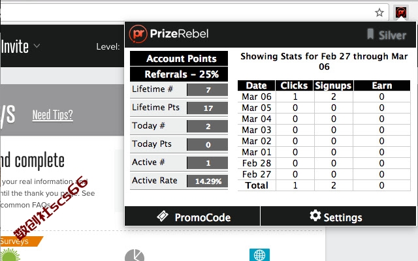This screenshot has width=418, height=261.
Task: Bookmark this page with star icon
Action: (x=379, y=12)
